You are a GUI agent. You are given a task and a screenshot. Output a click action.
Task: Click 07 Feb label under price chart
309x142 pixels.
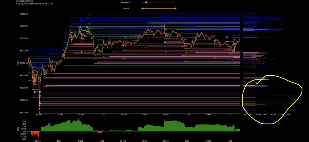click(81, 115)
